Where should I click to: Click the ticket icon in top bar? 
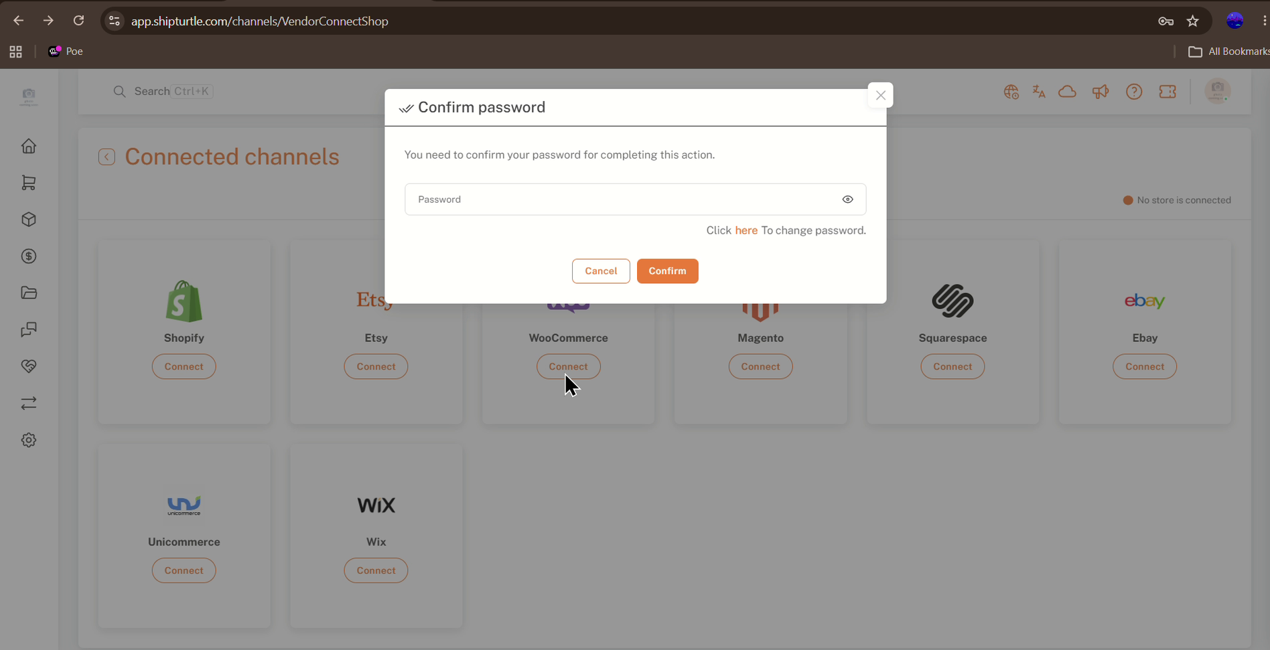click(x=1168, y=92)
